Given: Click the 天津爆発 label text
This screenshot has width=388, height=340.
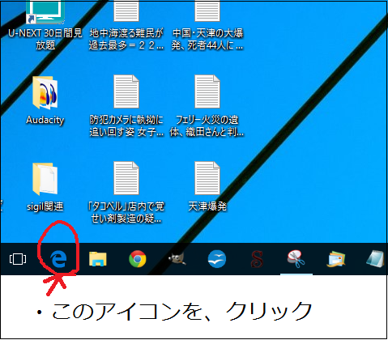Looking at the screenshot, I should pos(207,206).
